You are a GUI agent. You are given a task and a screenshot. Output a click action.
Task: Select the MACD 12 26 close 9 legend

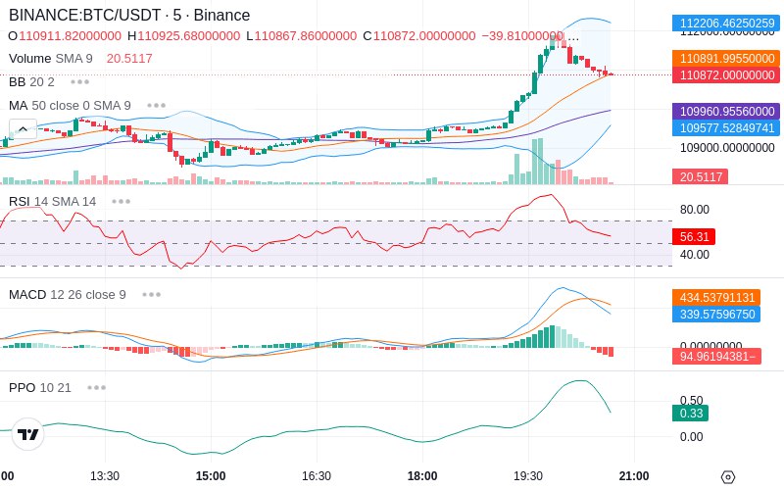[68, 295]
